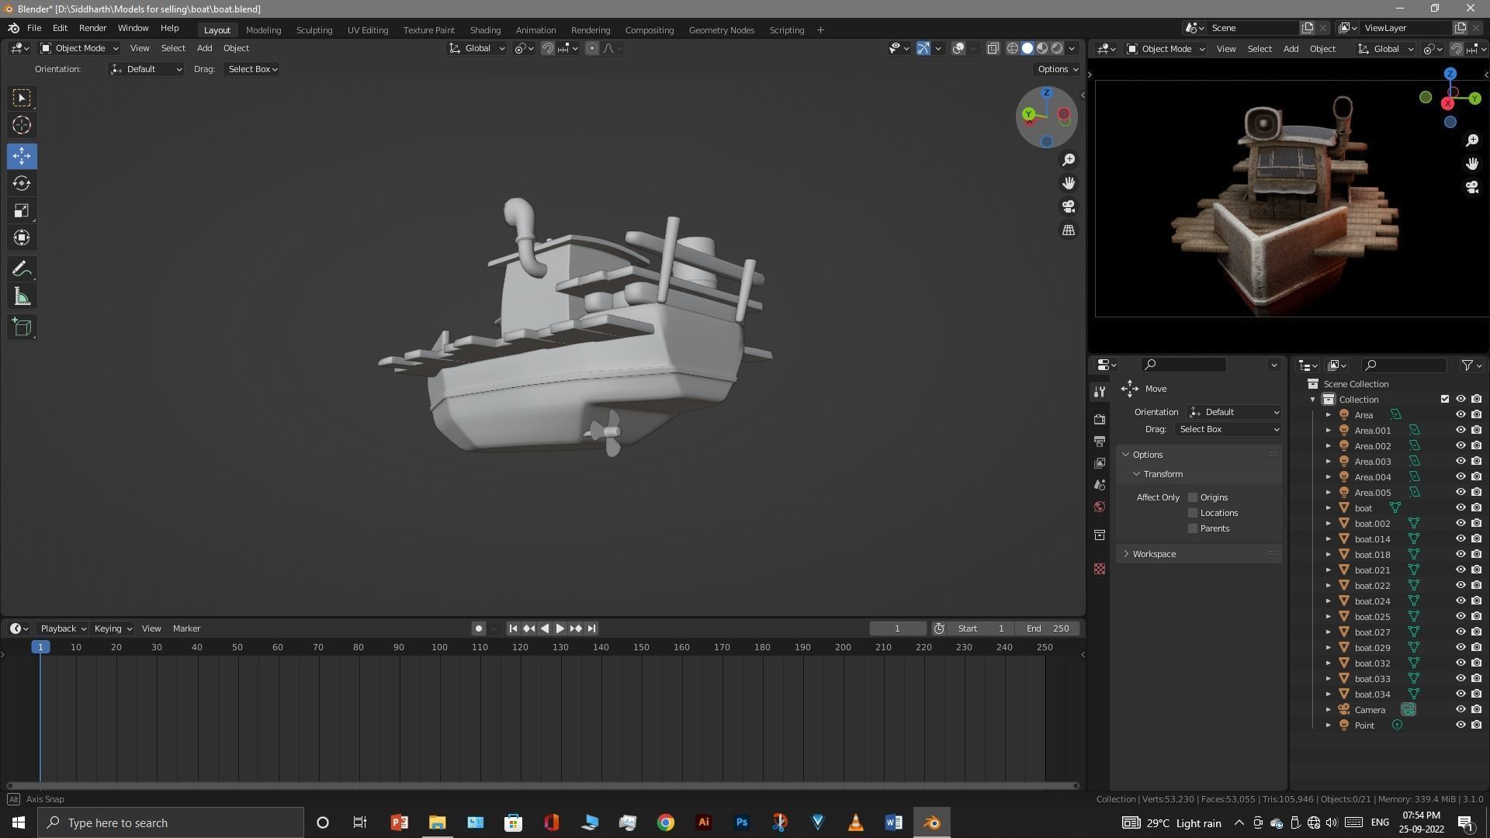
Task: Switch to the Modeling workspace tab
Action: coord(263,30)
